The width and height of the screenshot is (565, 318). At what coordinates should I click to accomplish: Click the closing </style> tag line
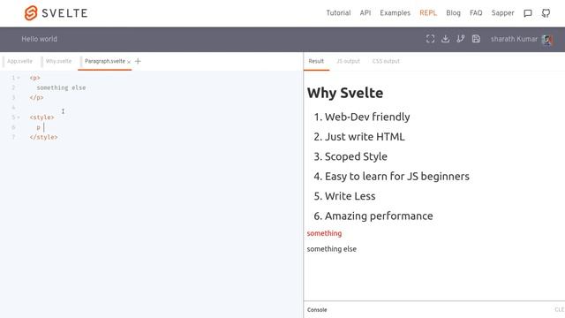tap(43, 138)
